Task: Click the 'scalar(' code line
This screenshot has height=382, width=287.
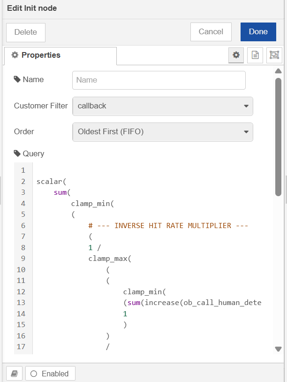Action: click(52, 182)
